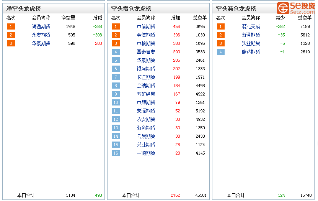Click blue rank 16 badge beside 一德期货
This screenshot has height=201, width=318.
[x=116, y=153]
